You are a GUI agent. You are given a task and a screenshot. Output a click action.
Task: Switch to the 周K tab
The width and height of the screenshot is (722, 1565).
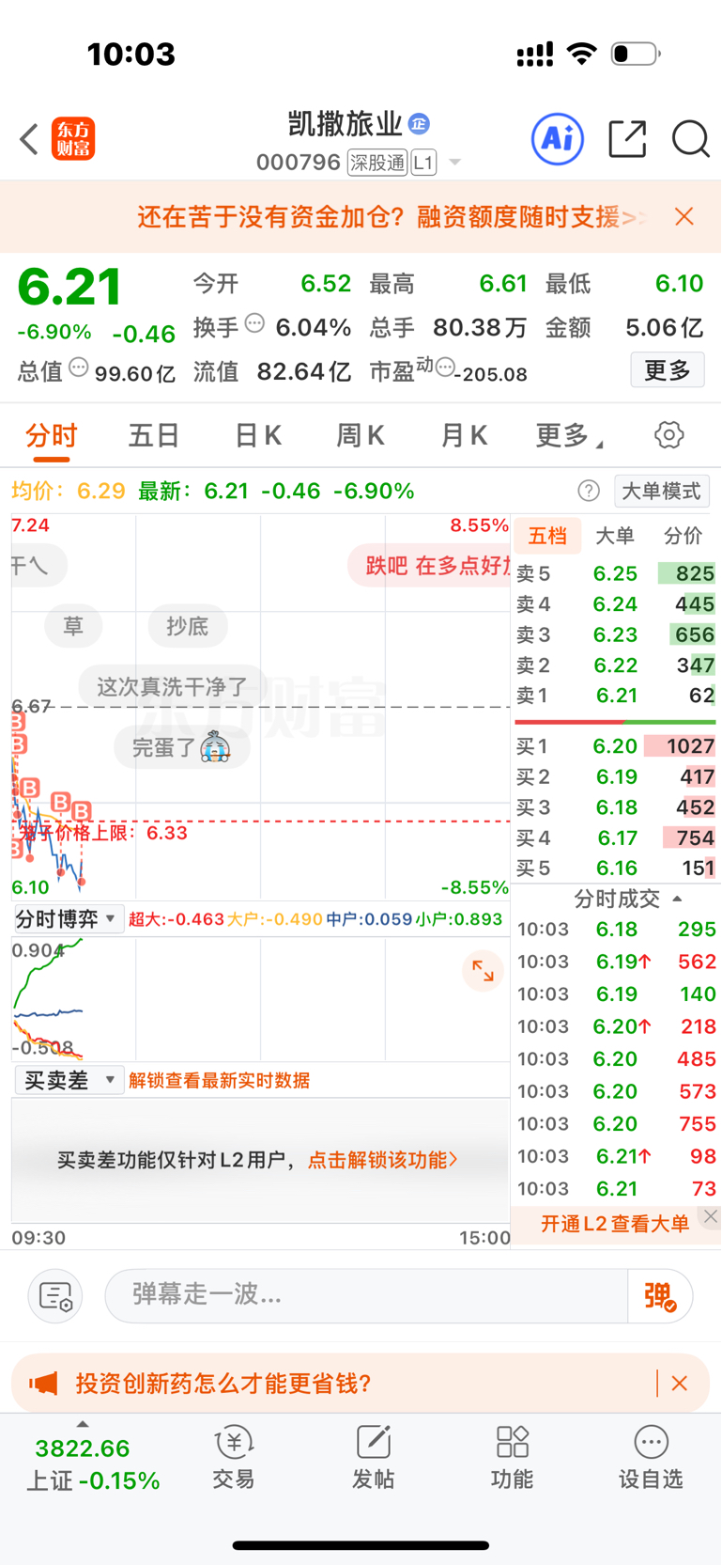point(361,435)
